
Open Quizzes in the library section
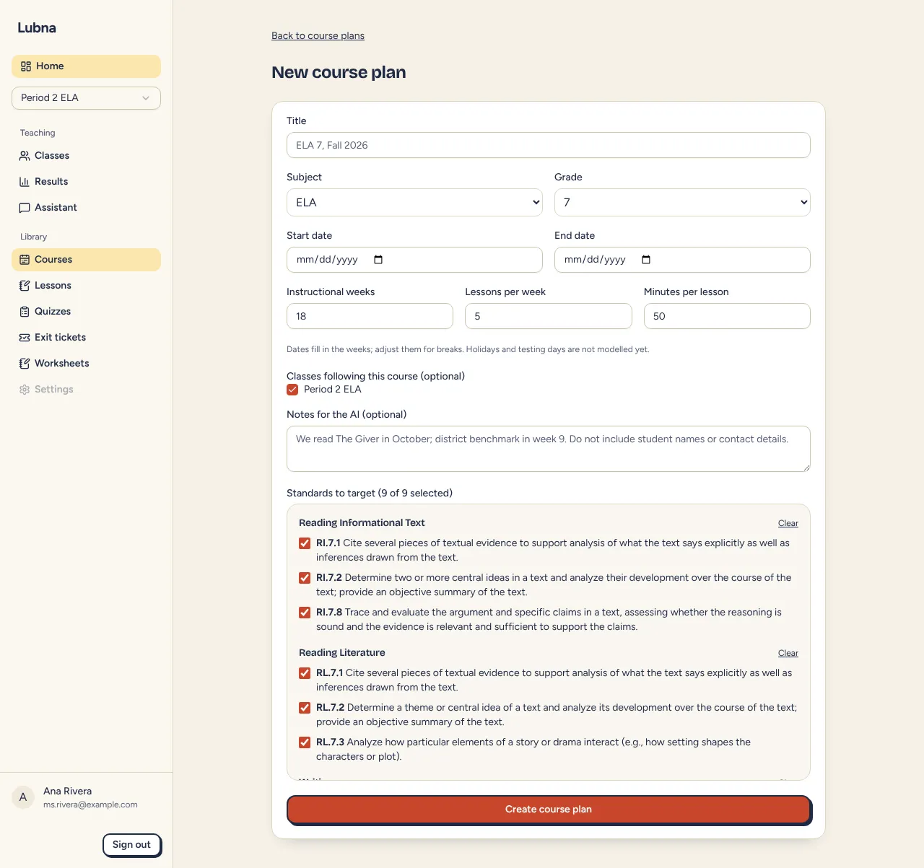coord(86,312)
